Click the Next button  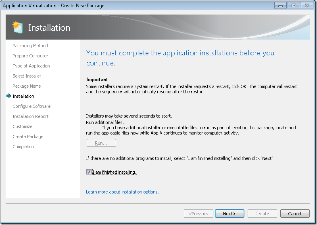[x=229, y=214]
